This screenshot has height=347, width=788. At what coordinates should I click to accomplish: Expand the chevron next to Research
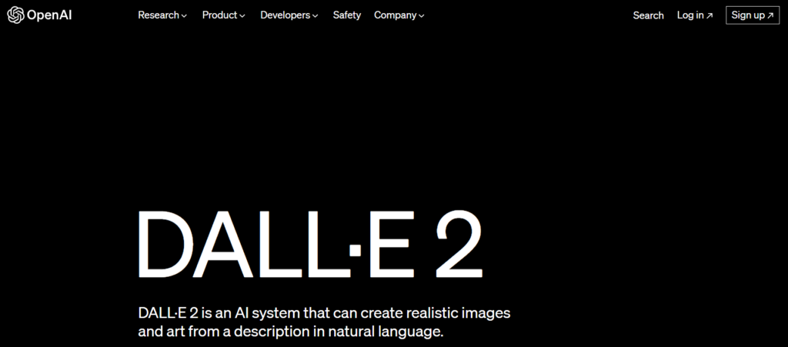184,16
